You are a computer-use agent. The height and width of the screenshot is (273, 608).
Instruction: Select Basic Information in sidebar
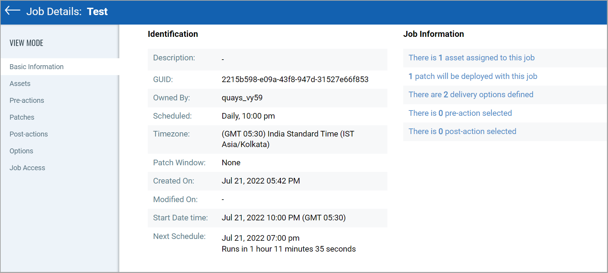[37, 67]
